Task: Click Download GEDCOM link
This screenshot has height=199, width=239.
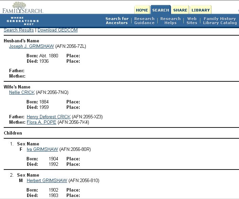Action: (58, 30)
